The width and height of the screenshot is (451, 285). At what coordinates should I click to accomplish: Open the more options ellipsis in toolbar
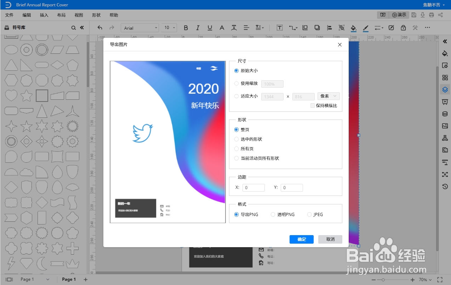pyautogui.click(x=427, y=28)
